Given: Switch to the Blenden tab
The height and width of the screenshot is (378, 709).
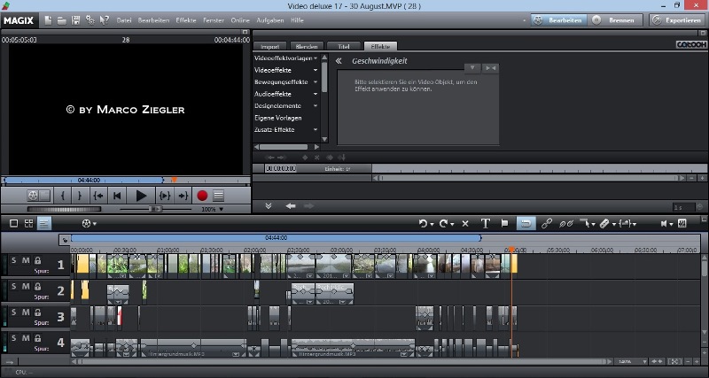Looking at the screenshot, I should click(307, 46).
